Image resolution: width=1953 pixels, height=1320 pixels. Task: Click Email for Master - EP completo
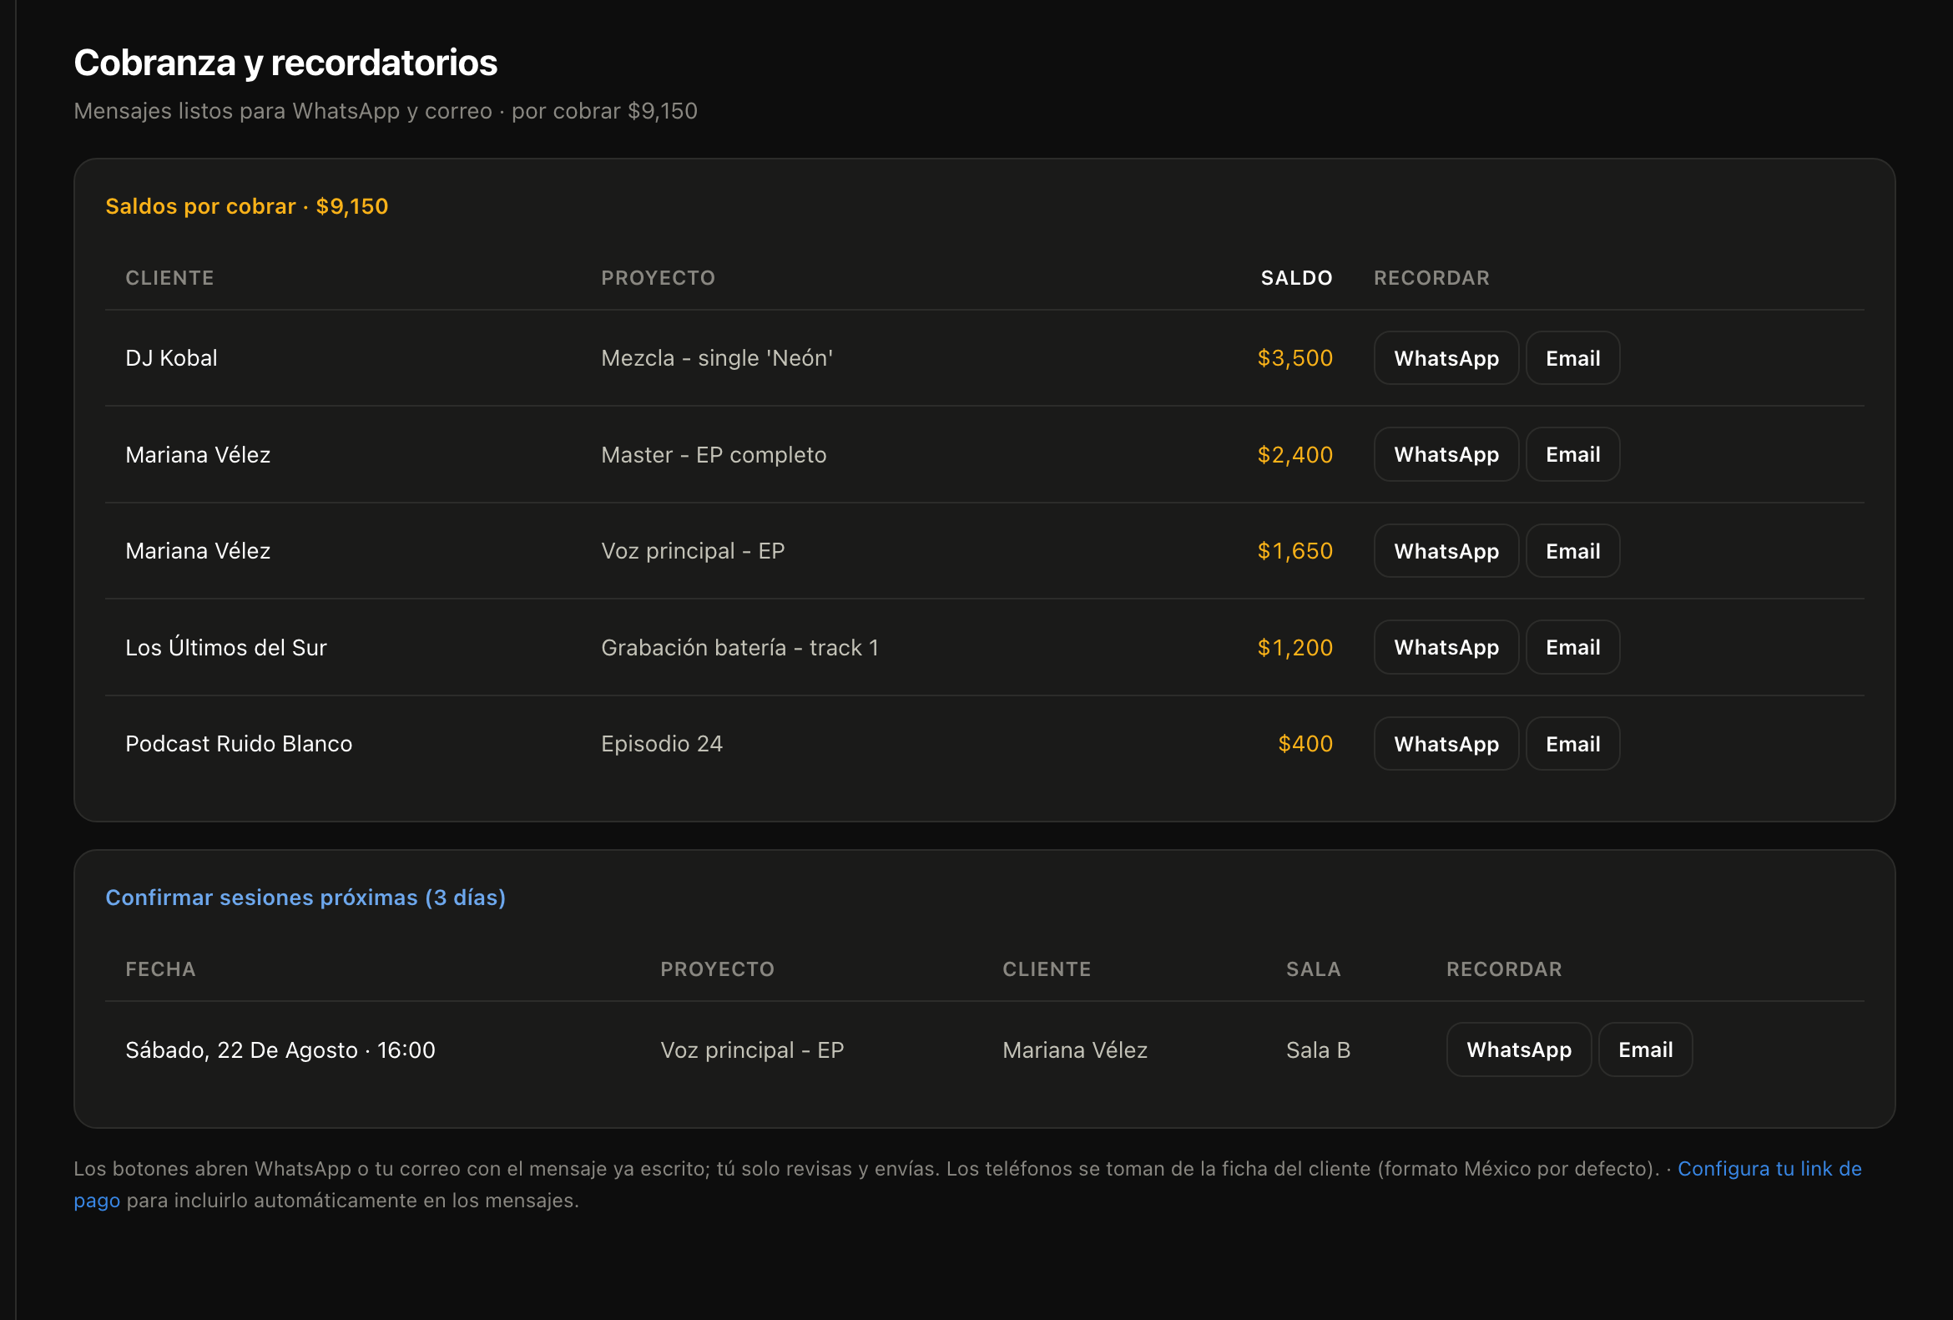click(x=1572, y=455)
